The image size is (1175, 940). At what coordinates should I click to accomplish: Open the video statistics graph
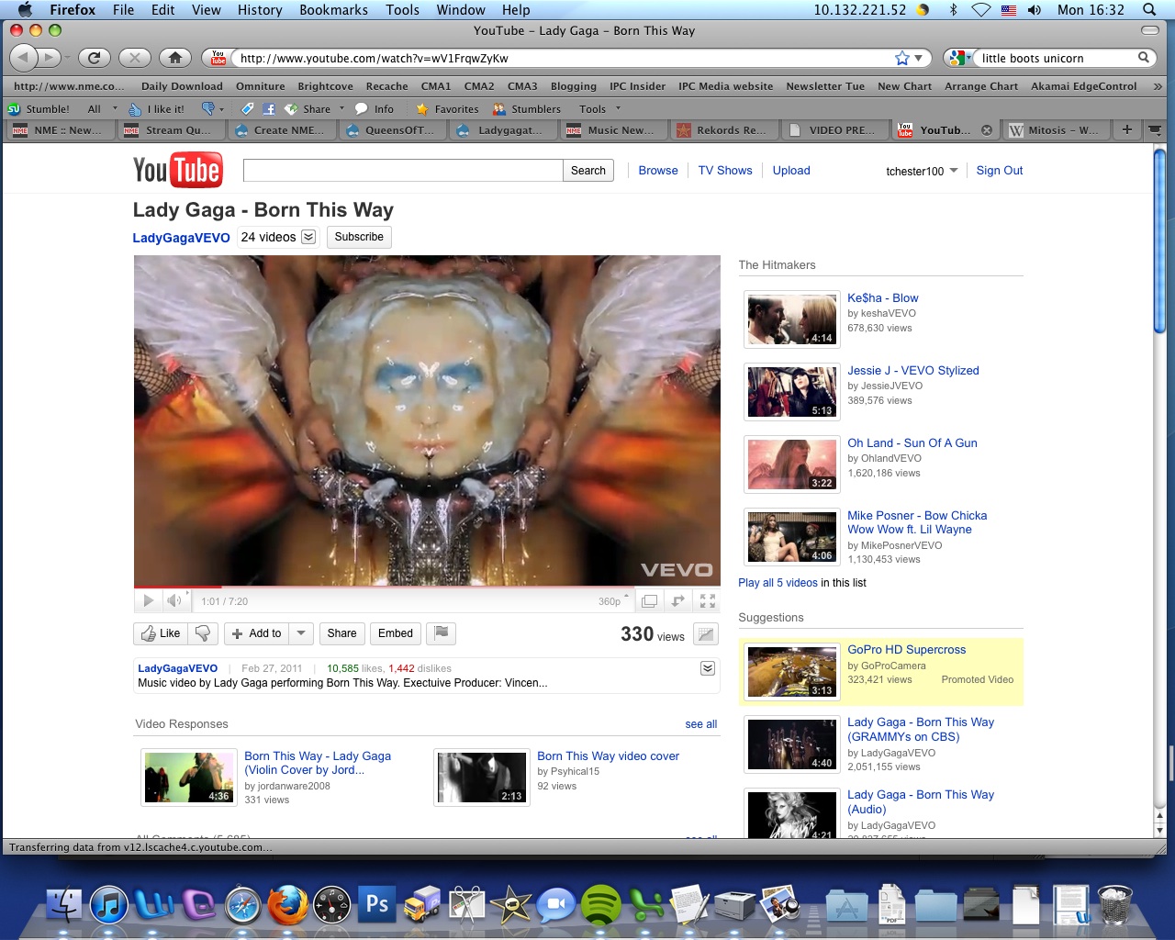point(706,633)
